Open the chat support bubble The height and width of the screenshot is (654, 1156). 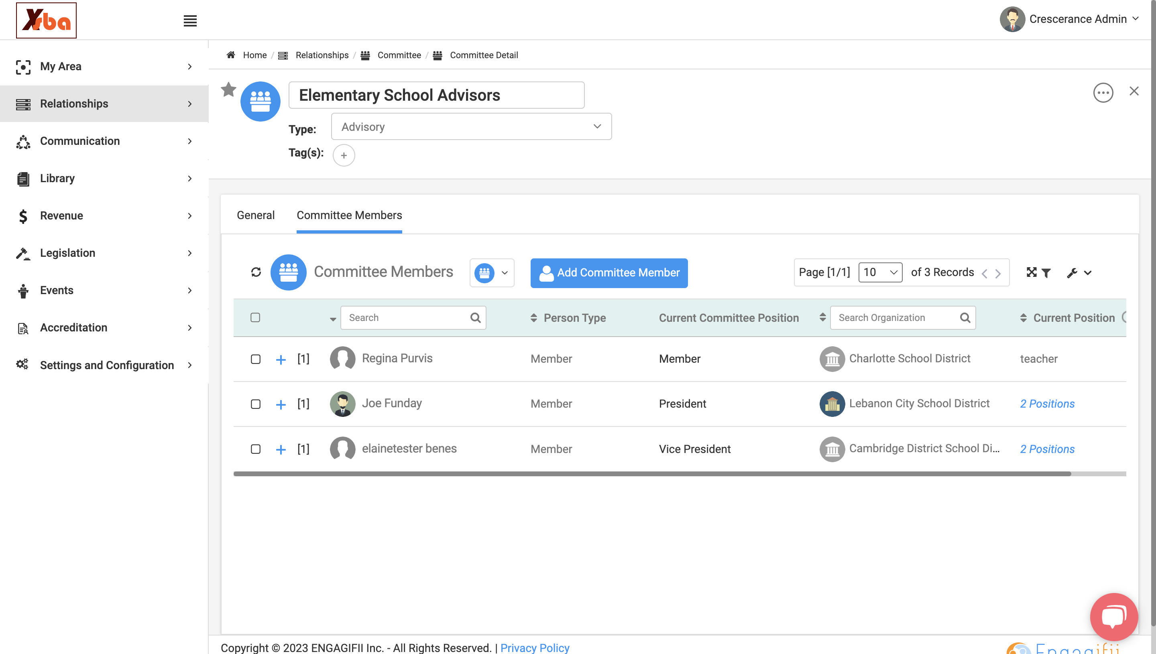point(1114,617)
